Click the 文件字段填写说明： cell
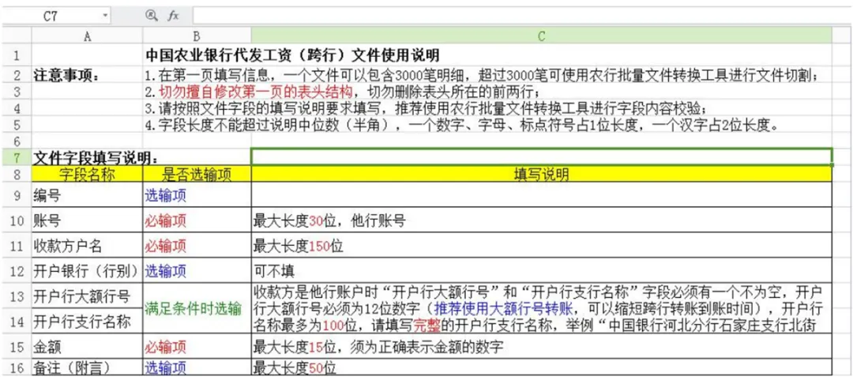 [96, 158]
